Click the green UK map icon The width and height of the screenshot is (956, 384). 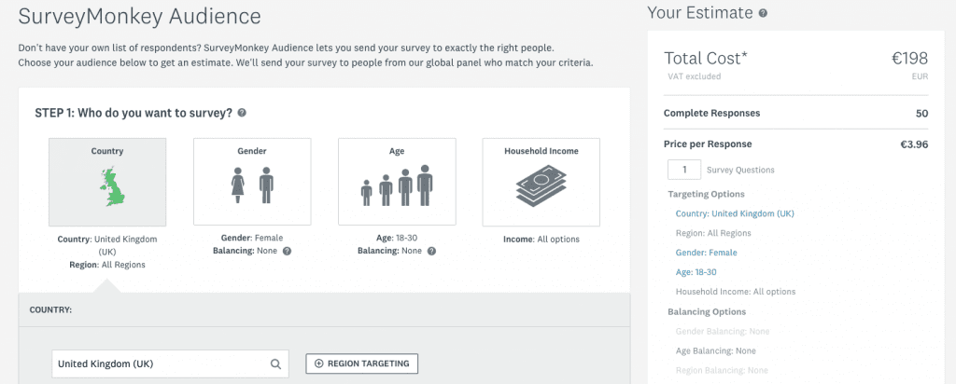[x=113, y=188]
